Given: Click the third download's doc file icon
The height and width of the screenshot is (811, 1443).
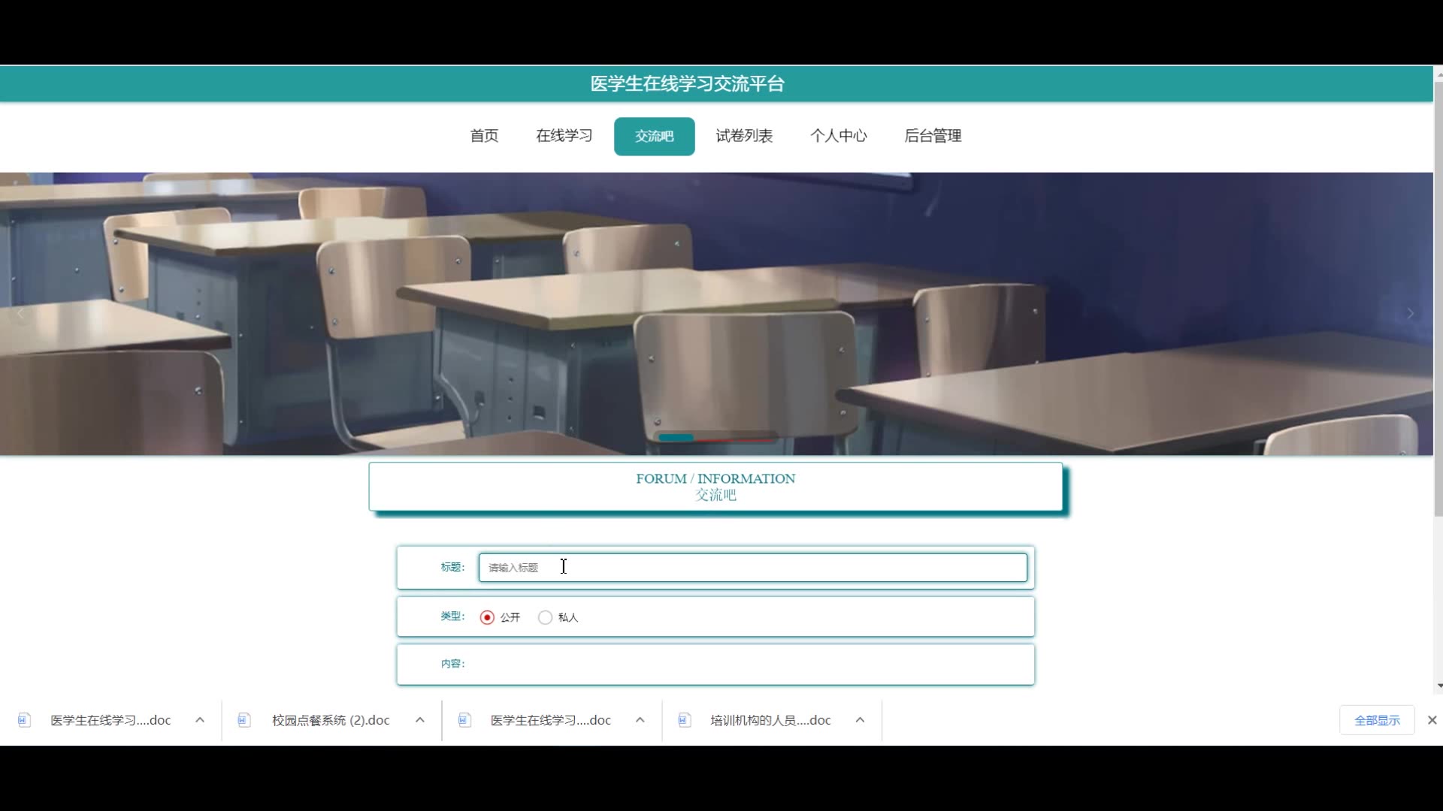Looking at the screenshot, I should (x=464, y=720).
